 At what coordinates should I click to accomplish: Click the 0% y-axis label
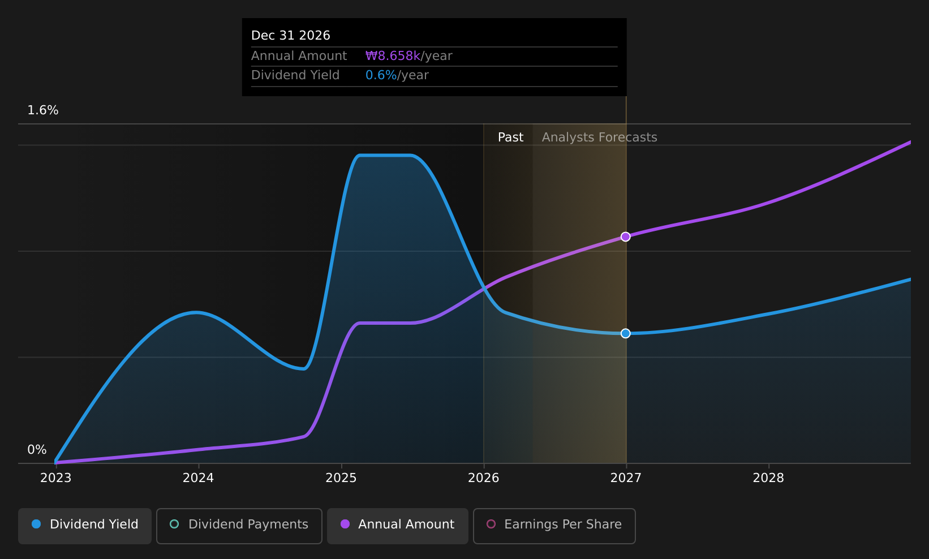37,450
